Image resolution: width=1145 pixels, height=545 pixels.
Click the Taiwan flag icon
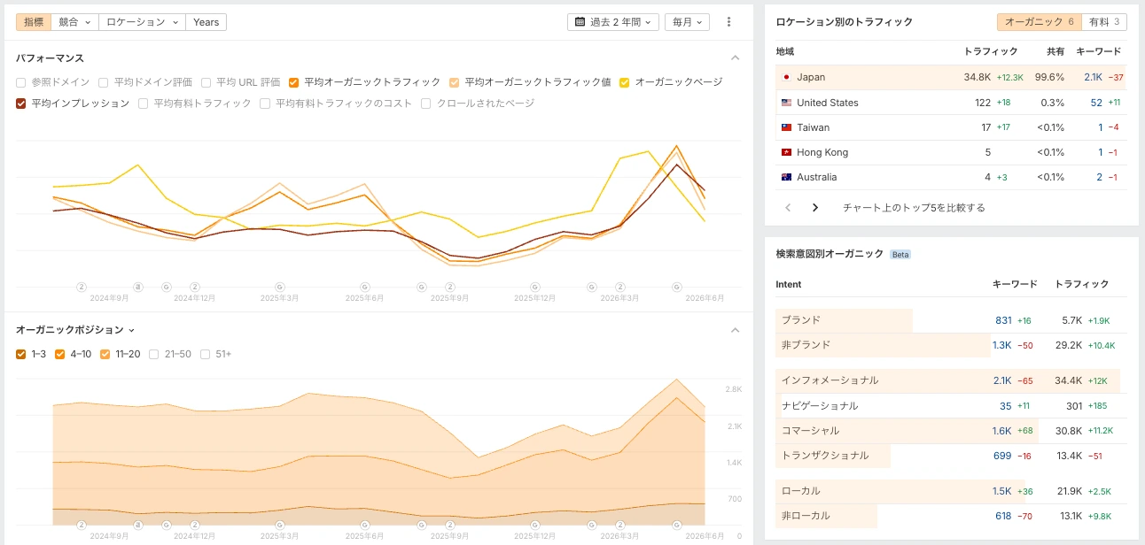pos(786,127)
